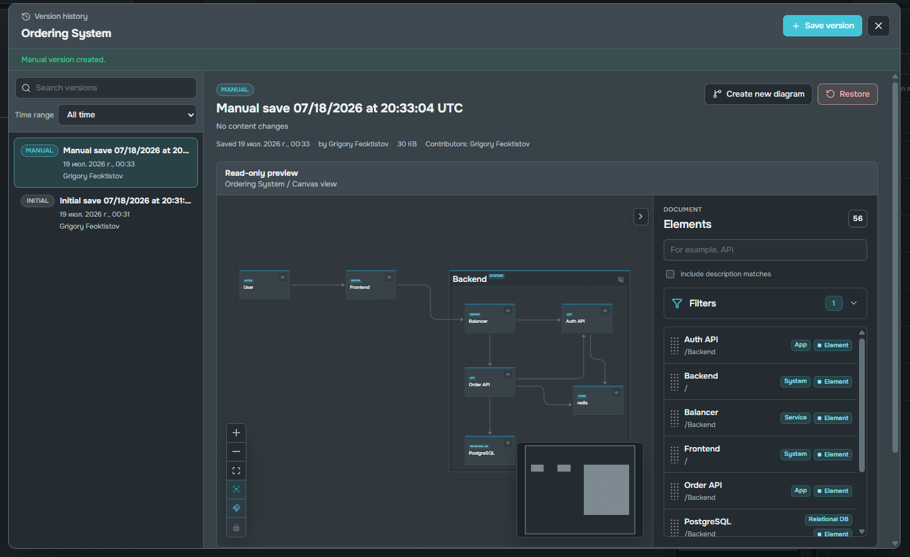This screenshot has width=910, height=557.
Task: Click the App tag on Auth API row
Action: (x=801, y=345)
